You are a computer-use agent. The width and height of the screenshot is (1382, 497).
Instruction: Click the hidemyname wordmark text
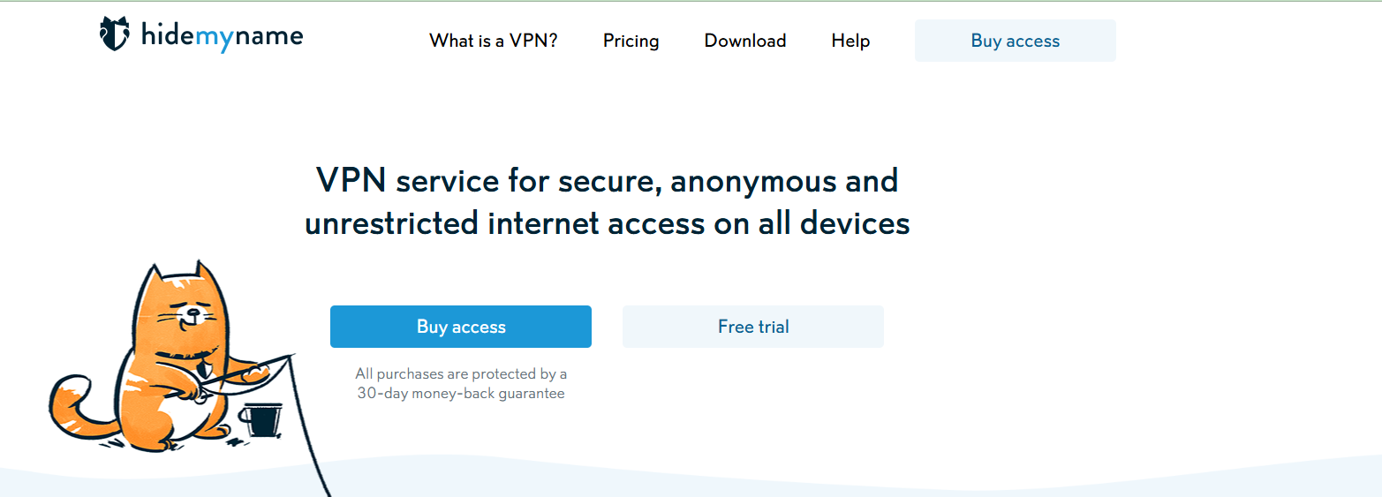tap(222, 35)
